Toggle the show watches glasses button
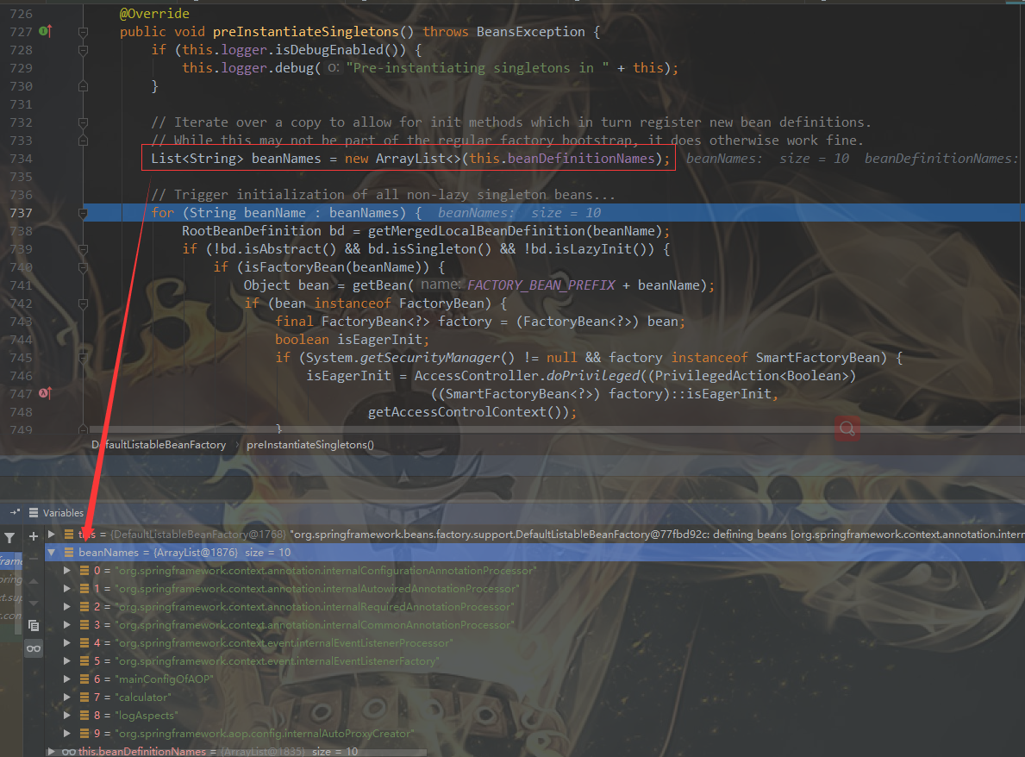This screenshot has height=757, width=1025. [34, 648]
